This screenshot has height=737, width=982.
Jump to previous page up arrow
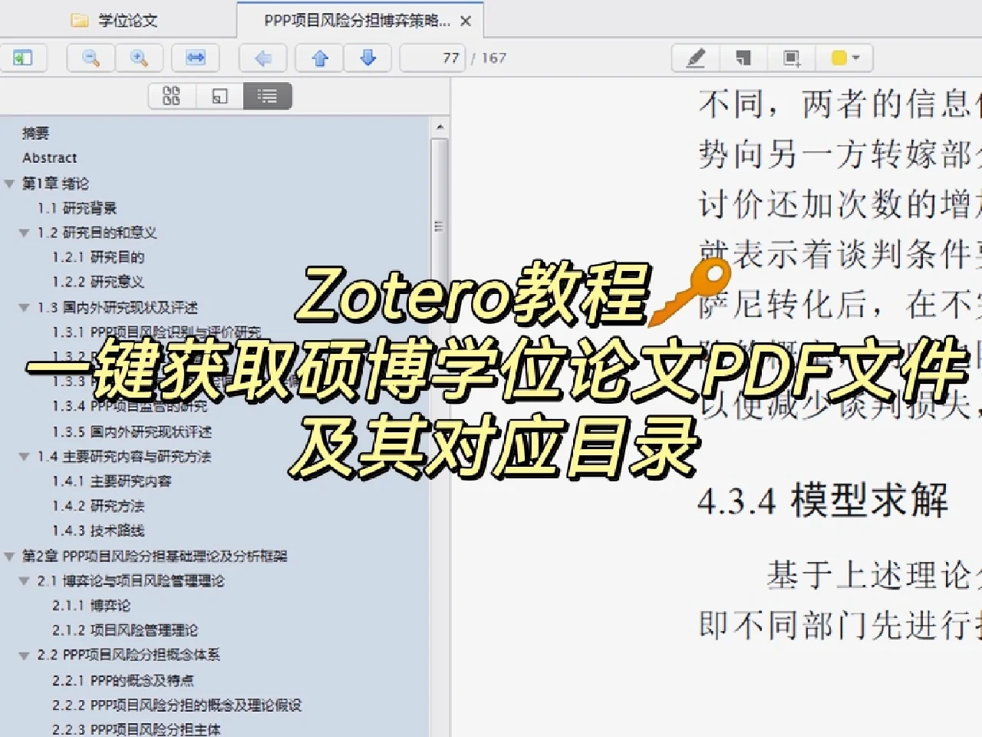click(320, 58)
